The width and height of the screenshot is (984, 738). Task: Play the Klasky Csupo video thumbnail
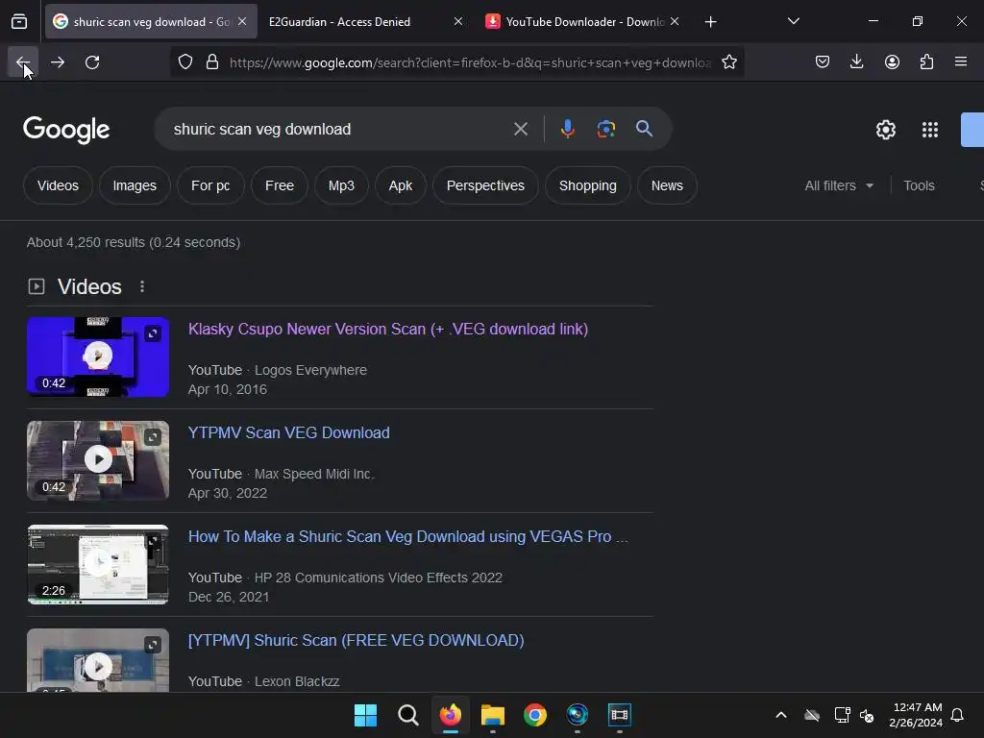98,357
